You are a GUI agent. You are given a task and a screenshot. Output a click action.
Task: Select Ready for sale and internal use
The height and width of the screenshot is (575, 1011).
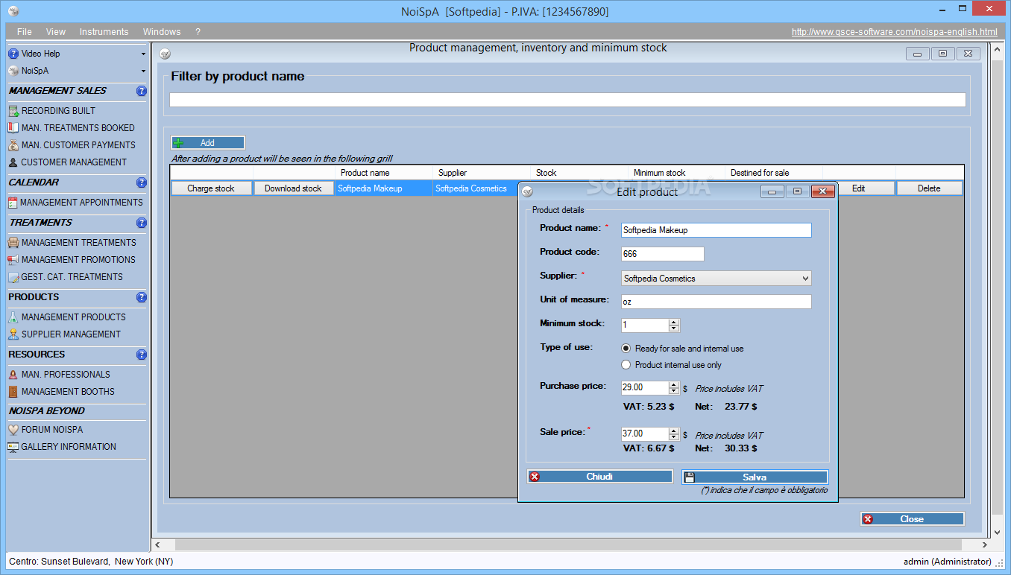[626, 349]
